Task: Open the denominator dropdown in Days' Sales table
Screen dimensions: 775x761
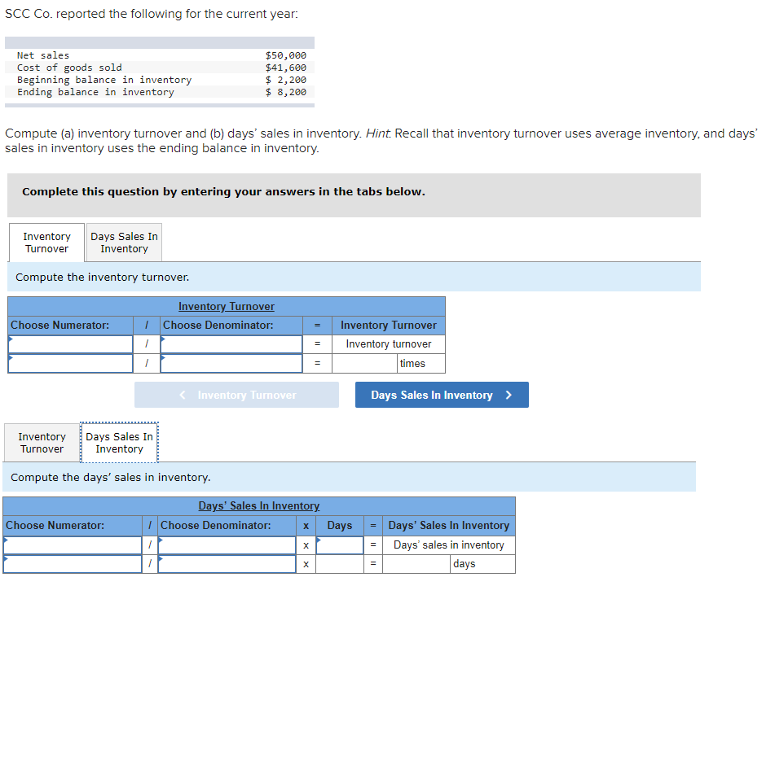Action: 227,545
